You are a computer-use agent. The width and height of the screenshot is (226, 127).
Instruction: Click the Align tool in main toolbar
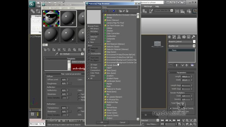coord(183,11)
